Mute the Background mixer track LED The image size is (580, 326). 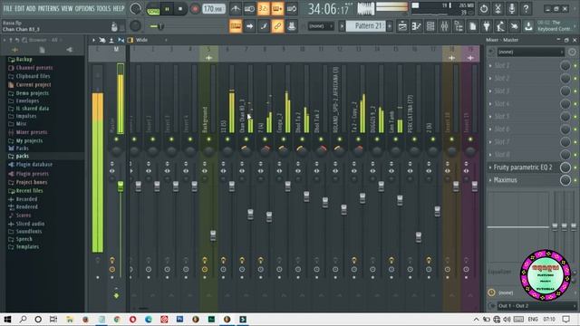point(208,139)
